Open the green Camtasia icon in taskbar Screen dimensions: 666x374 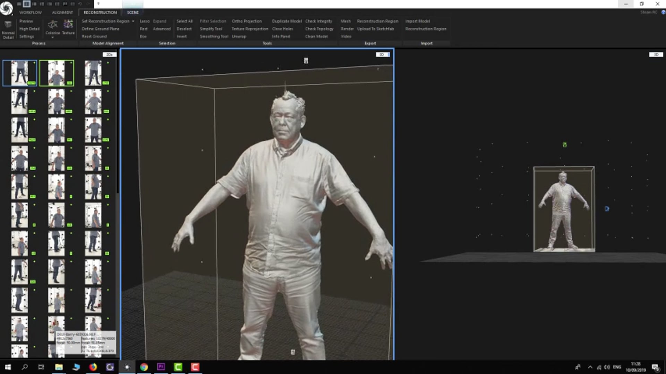(x=178, y=367)
